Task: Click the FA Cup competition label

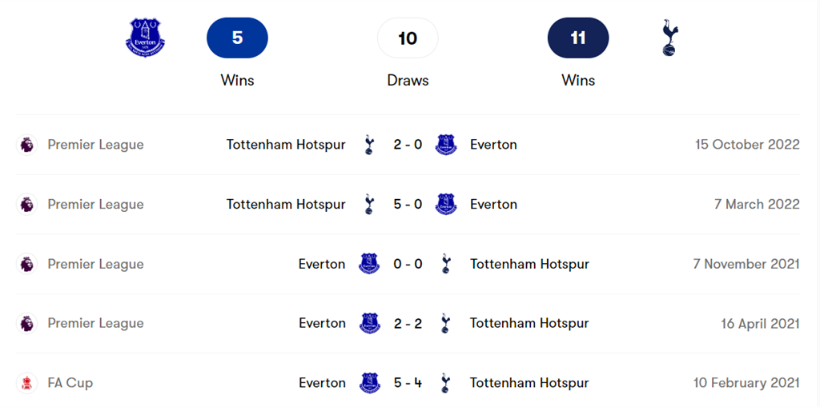Action: (x=70, y=383)
